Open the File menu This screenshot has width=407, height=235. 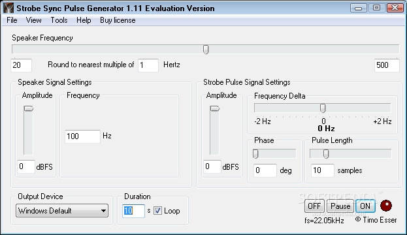(12, 20)
